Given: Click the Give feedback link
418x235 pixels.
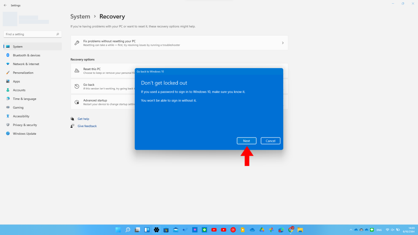Looking at the screenshot, I should (87, 126).
